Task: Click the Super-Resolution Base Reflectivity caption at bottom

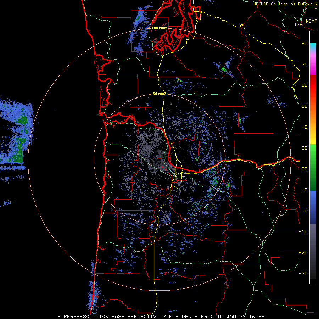Action: click(x=161, y=317)
